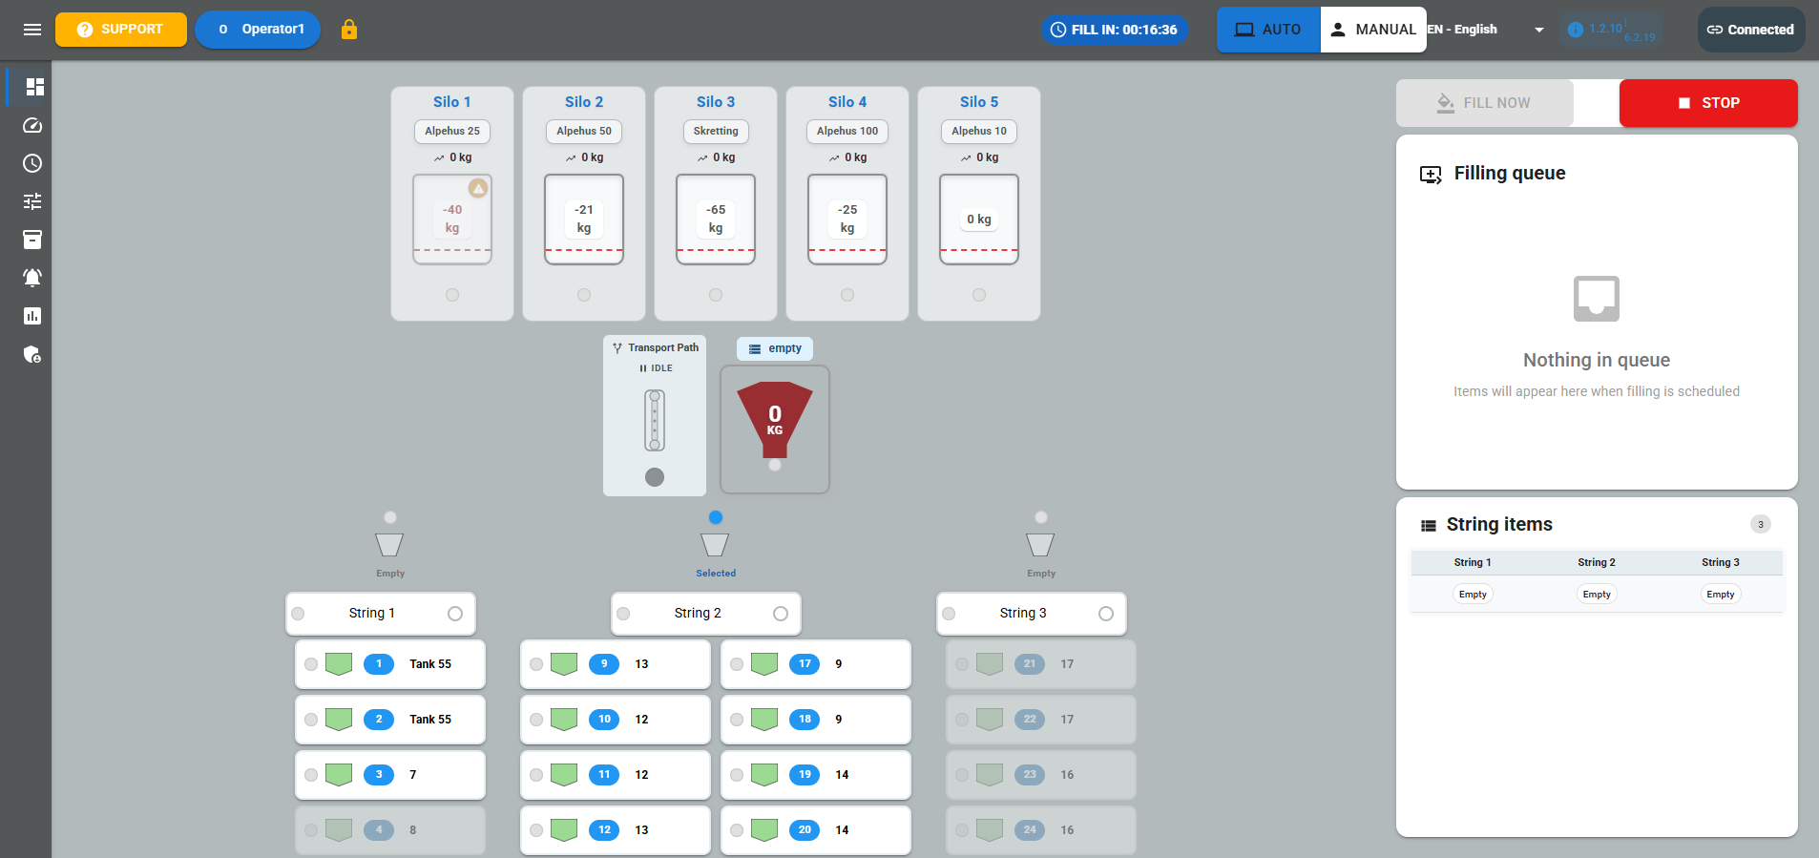Open the clock schedule sidebar icon
Image resolution: width=1819 pixels, height=858 pixels.
(32, 163)
